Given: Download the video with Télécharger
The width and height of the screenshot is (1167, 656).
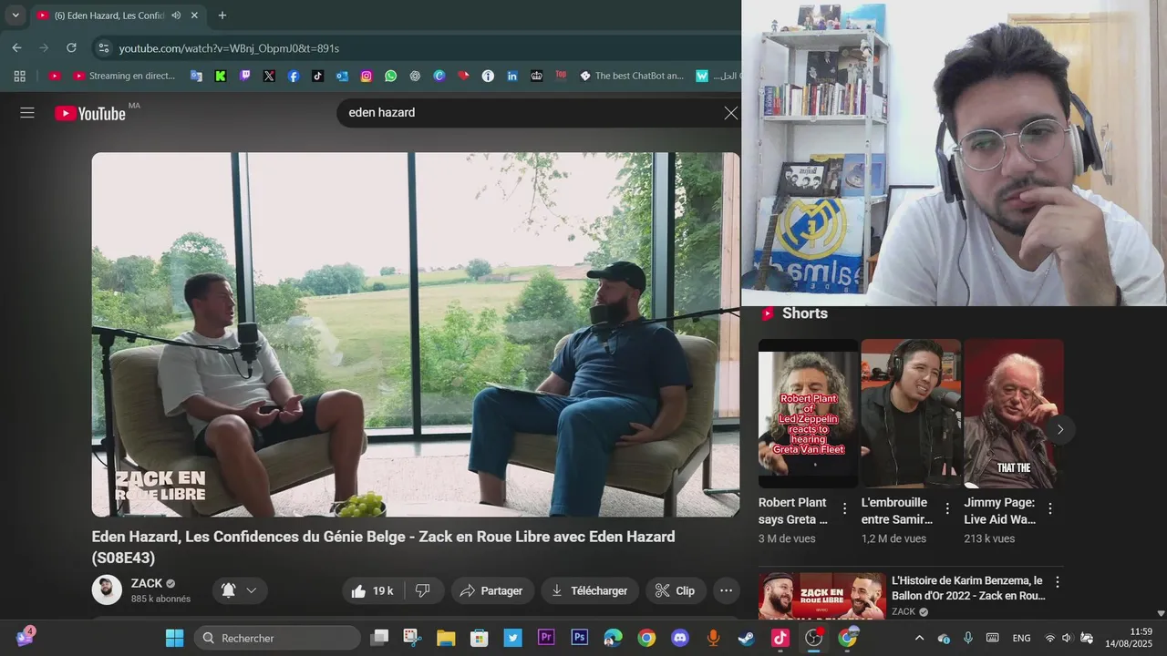Looking at the screenshot, I should (590, 590).
